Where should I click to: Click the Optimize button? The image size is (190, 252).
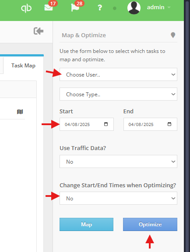tap(150, 224)
